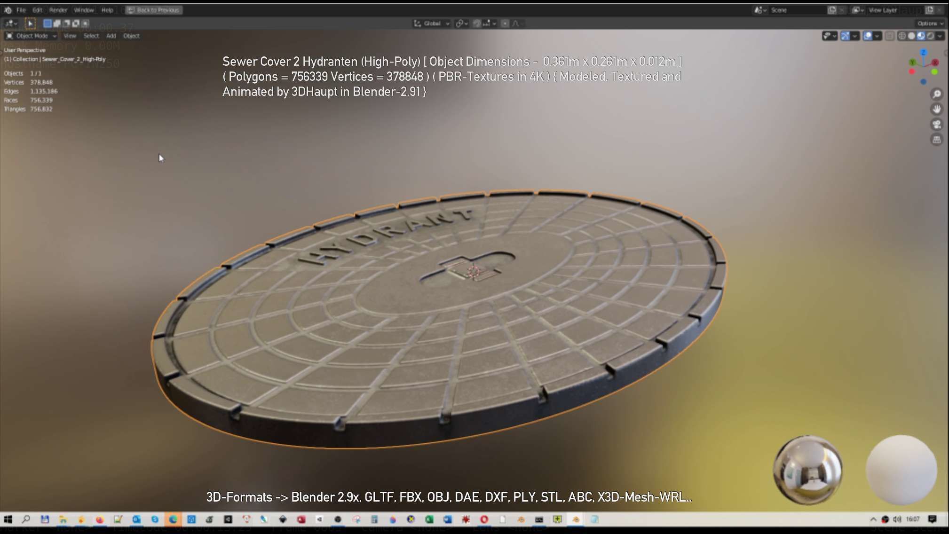949x534 pixels.
Task: Click the new view layer icon
Action: coord(930,10)
